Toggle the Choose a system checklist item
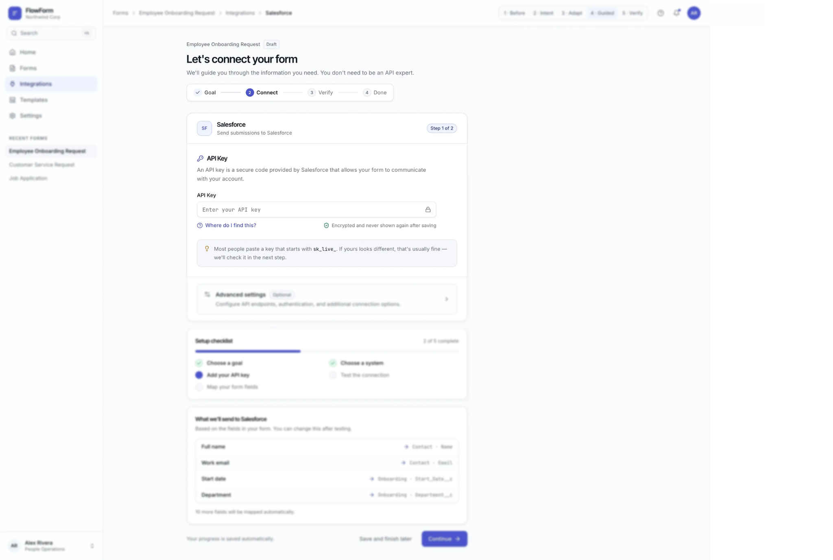This screenshot has height=560, width=833. click(356, 363)
